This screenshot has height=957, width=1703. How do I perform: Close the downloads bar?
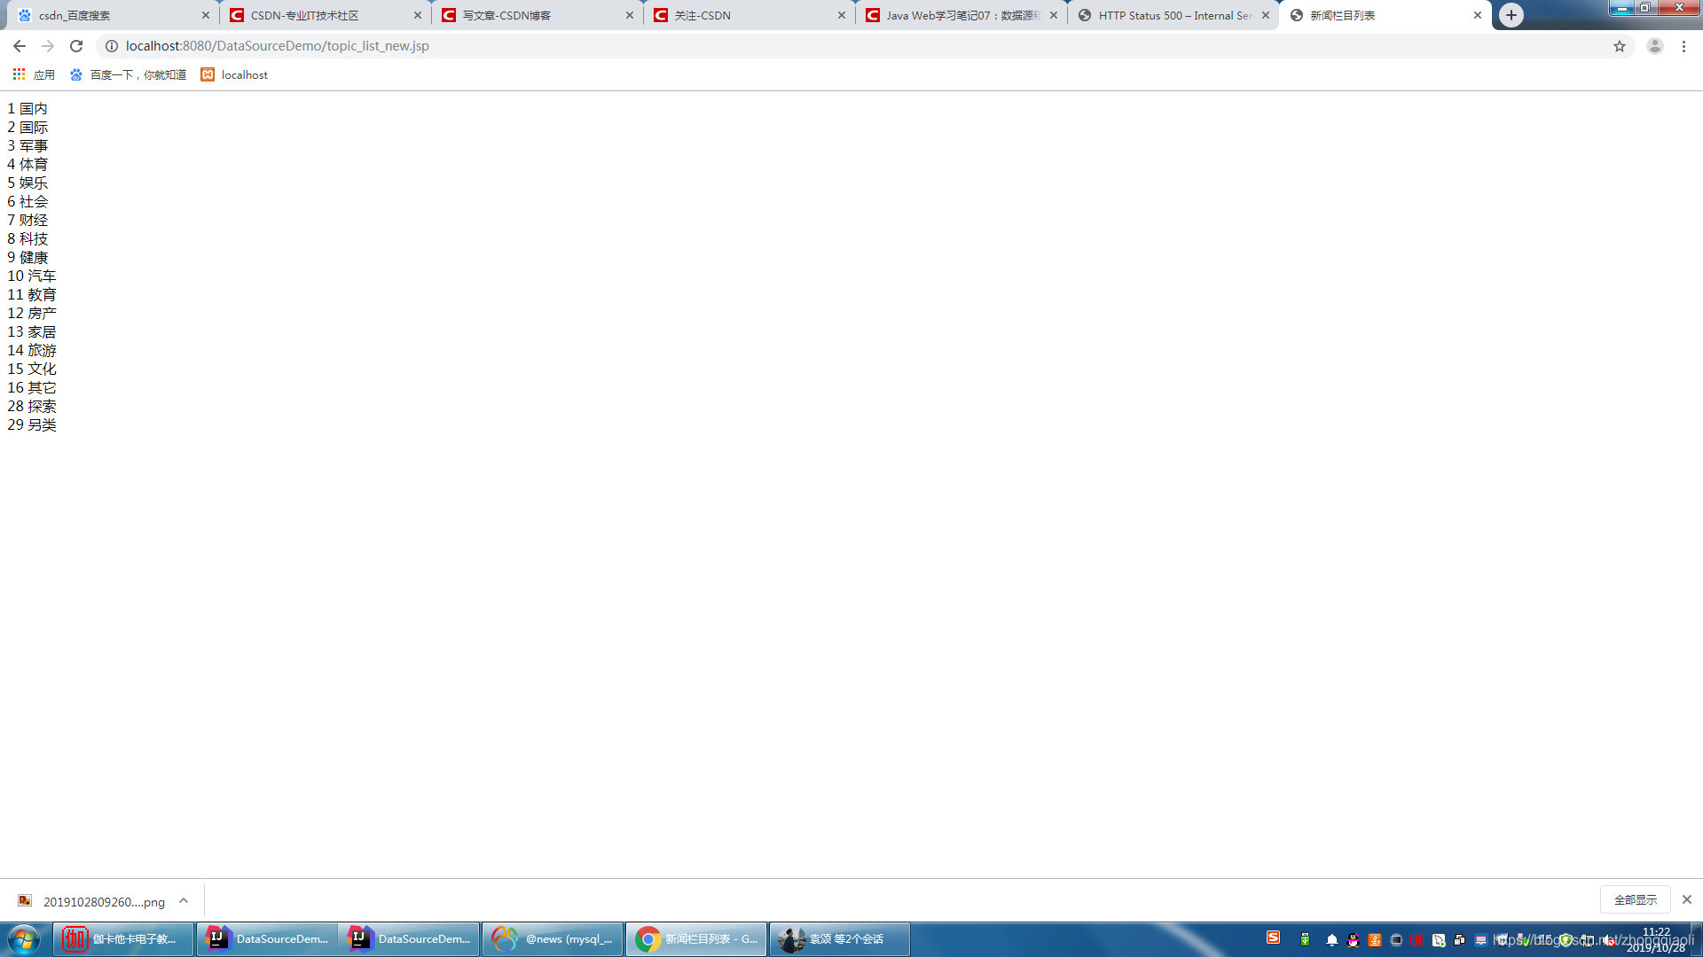[1686, 899]
